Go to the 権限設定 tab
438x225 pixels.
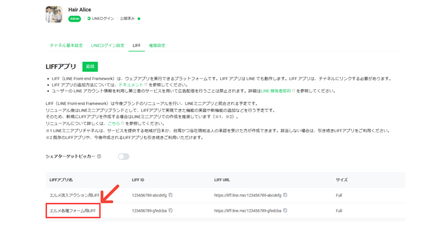(x=157, y=45)
